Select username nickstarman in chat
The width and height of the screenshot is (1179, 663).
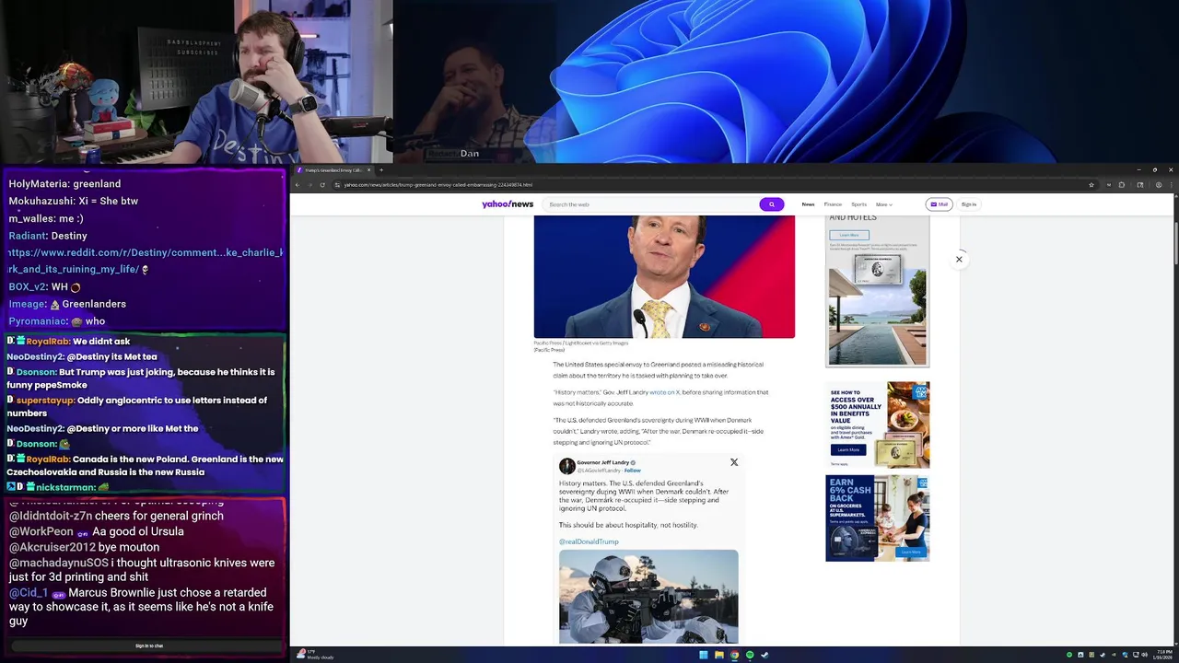tap(65, 487)
